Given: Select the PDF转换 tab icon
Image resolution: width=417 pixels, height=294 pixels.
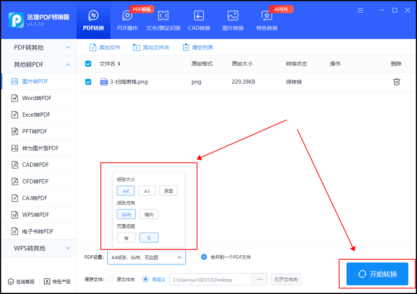Looking at the screenshot, I should pos(93,16).
